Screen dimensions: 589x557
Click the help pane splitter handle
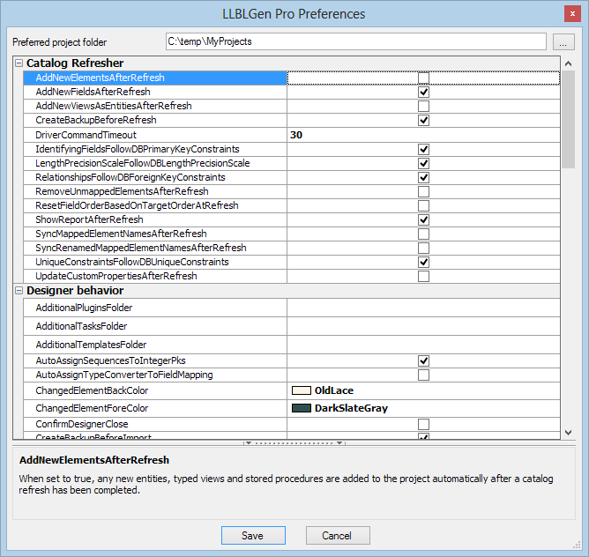(x=294, y=442)
